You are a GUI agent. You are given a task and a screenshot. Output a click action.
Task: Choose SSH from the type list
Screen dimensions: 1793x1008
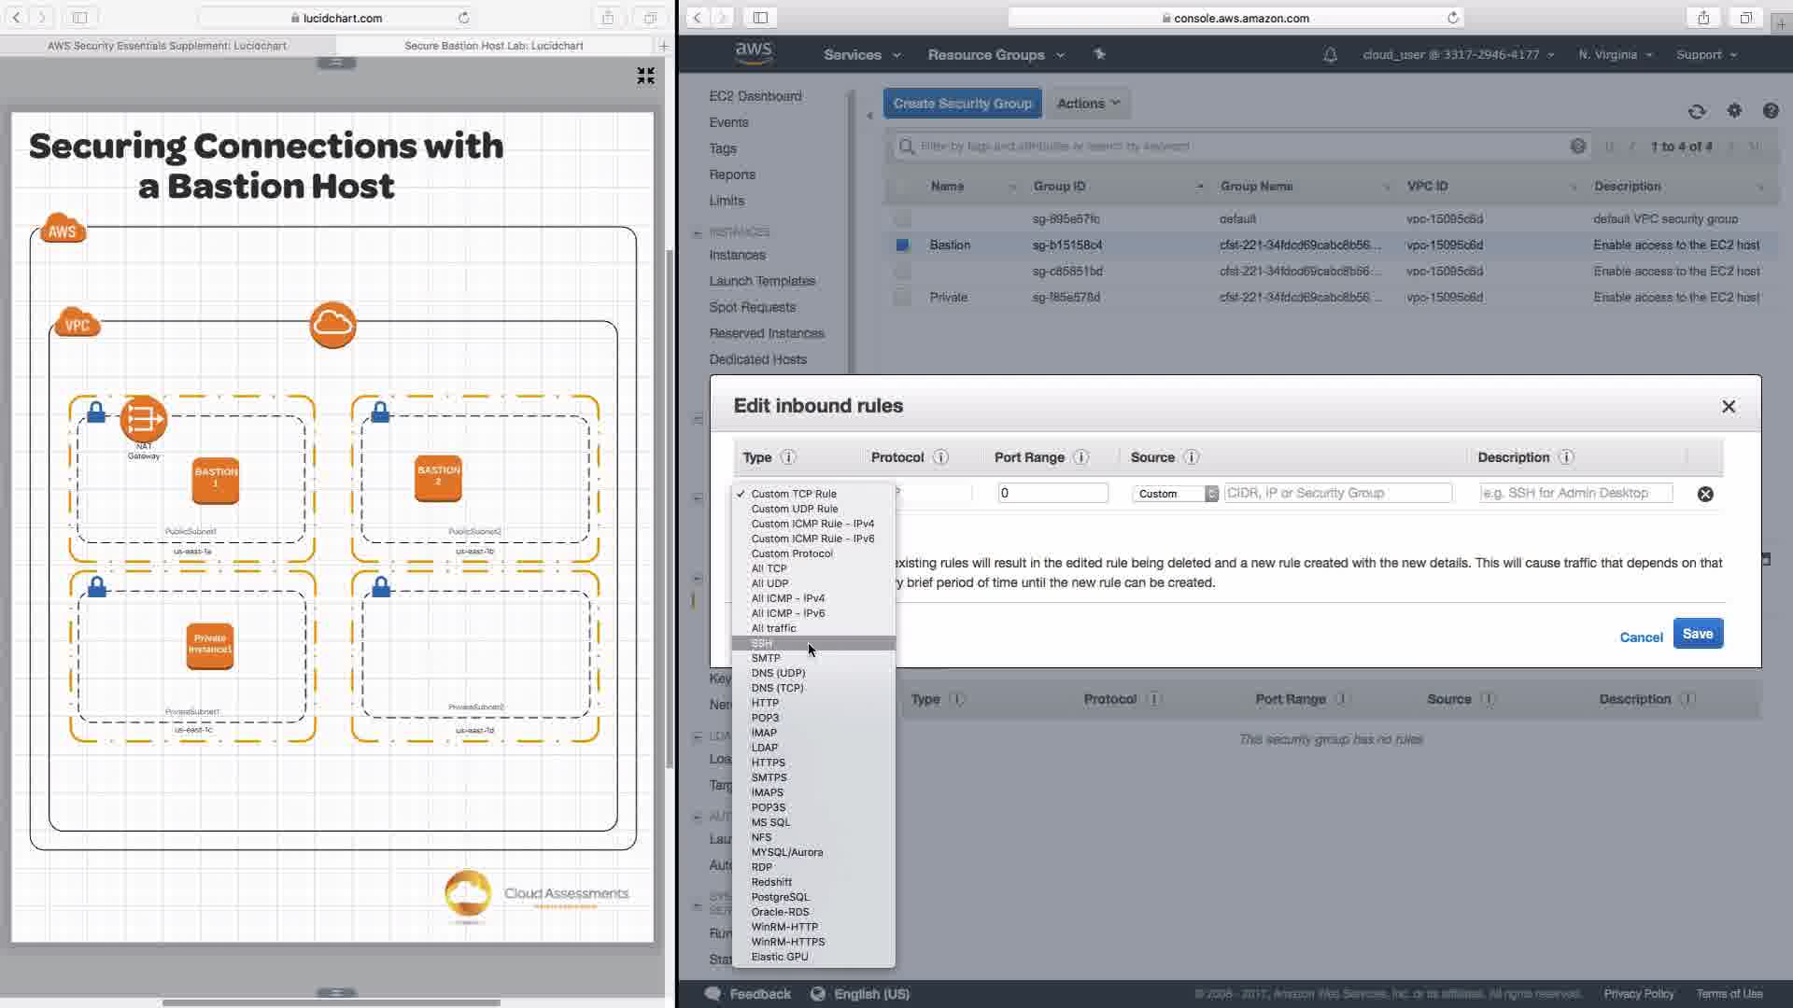tap(762, 643)
